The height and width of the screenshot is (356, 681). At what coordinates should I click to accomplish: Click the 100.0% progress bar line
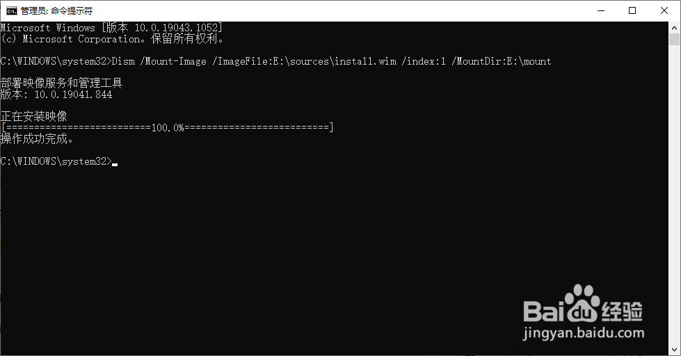[x=167, y=128]
